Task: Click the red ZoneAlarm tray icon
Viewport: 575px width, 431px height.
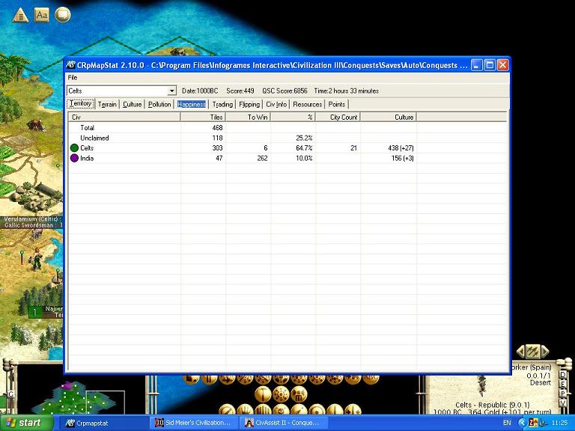Action: pos(533,423)
